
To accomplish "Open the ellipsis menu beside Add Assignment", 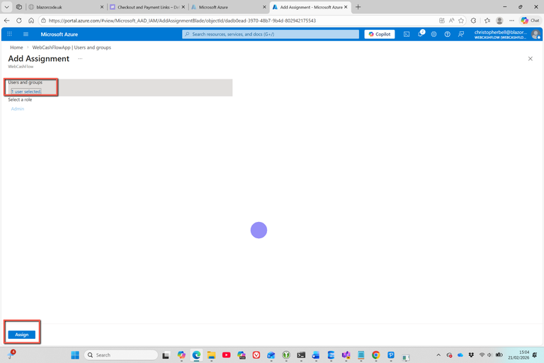I will click(x=80, y=59).
